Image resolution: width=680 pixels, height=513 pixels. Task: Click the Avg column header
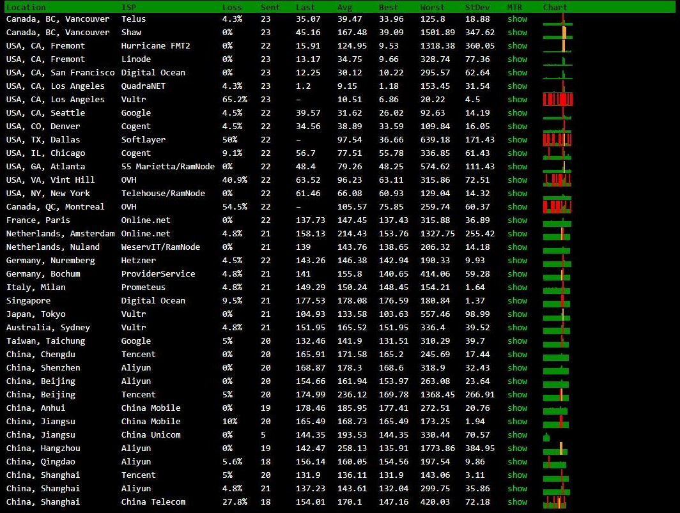(344, 8)
